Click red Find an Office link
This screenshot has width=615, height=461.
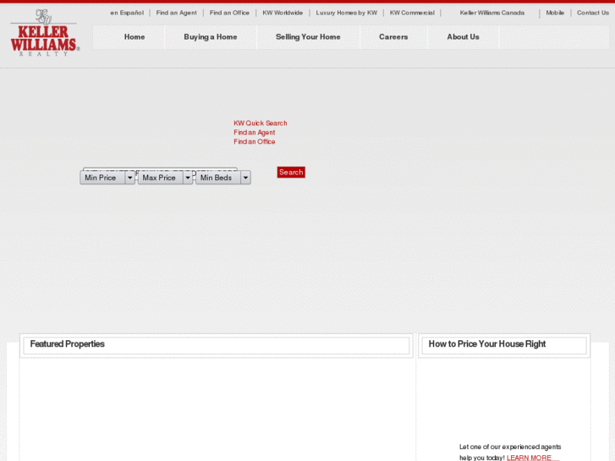254,141
